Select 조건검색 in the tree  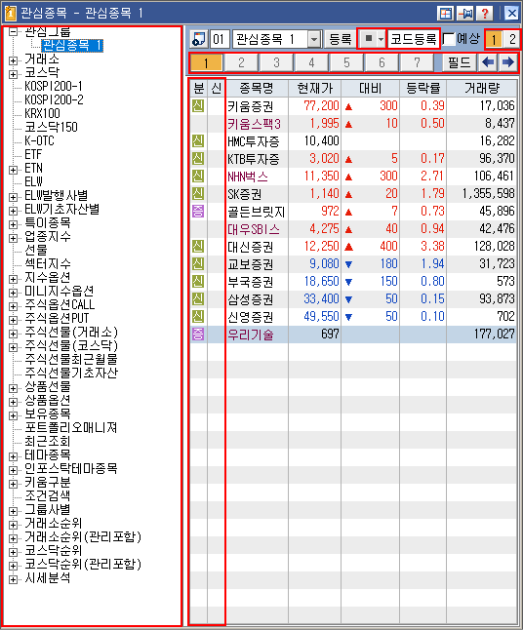[48, 495]
